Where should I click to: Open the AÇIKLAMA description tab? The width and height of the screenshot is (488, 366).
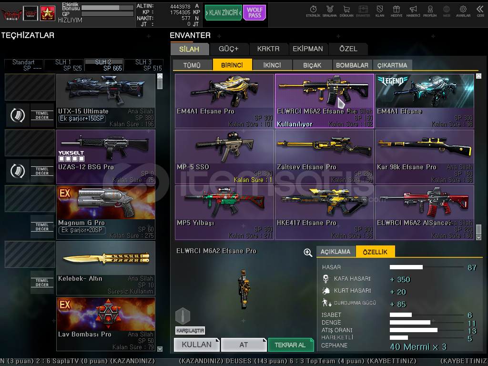(335, 252)
